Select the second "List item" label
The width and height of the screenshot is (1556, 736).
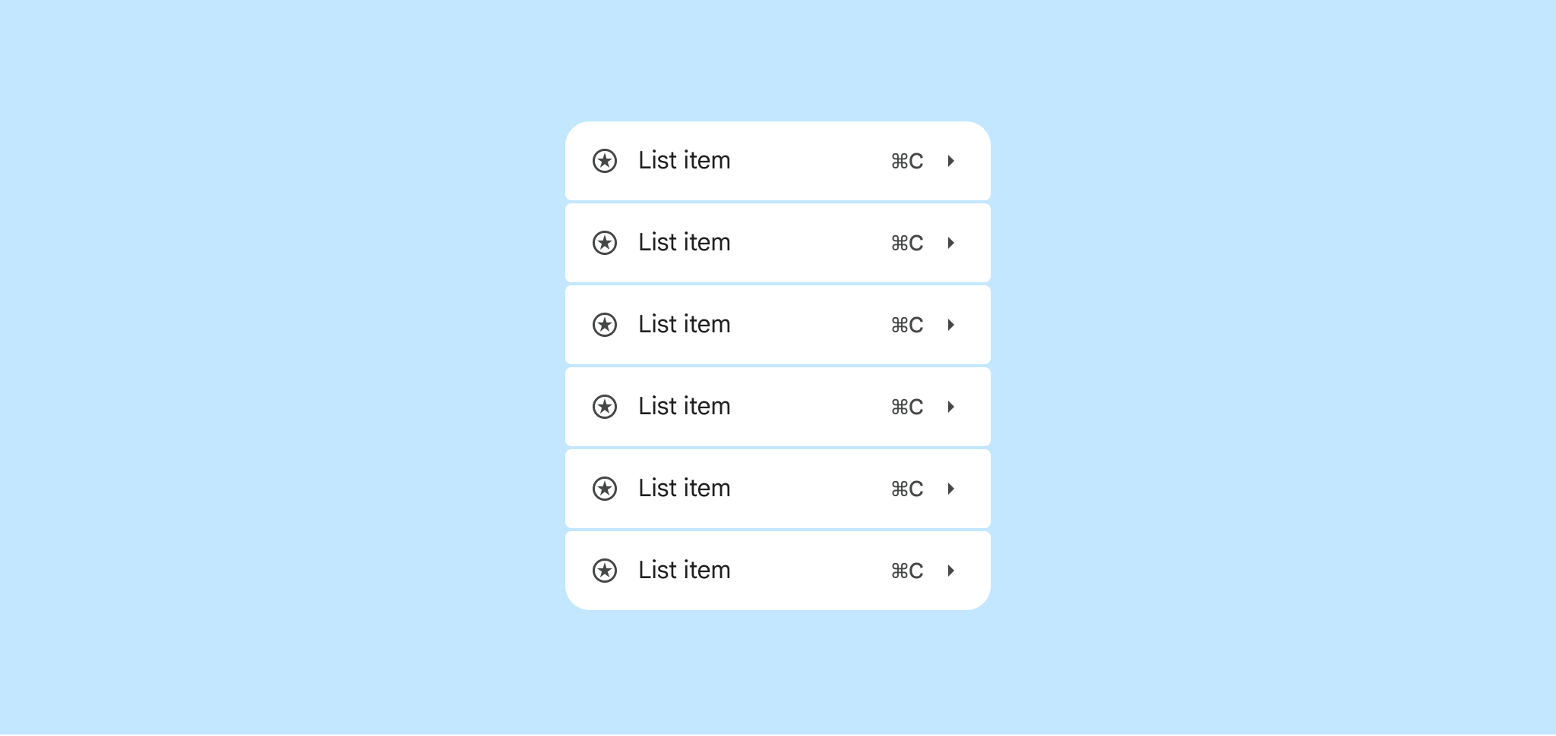point(685,242)
